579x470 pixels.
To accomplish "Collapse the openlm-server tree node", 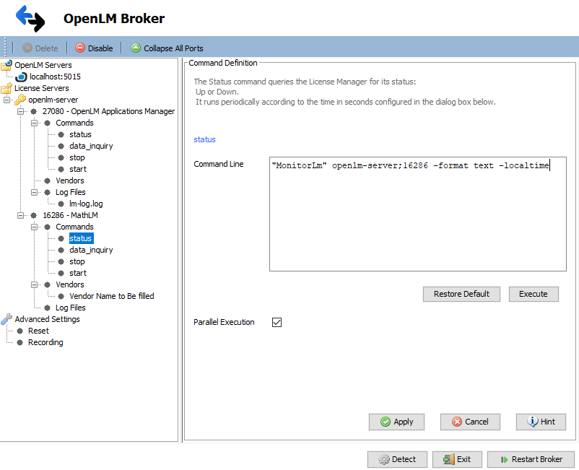I will click(x=6, y=100).
